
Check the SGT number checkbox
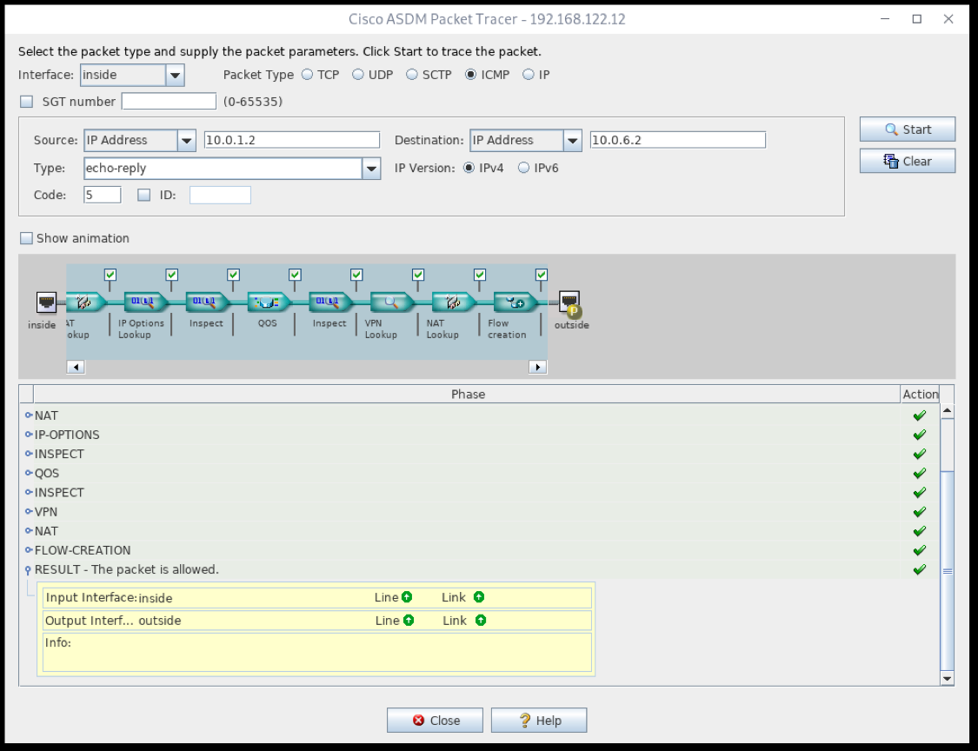pyautogui.click(x=26, y=102)
